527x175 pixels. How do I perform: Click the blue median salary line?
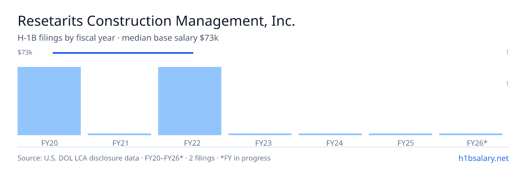click(x=123, y=53)
